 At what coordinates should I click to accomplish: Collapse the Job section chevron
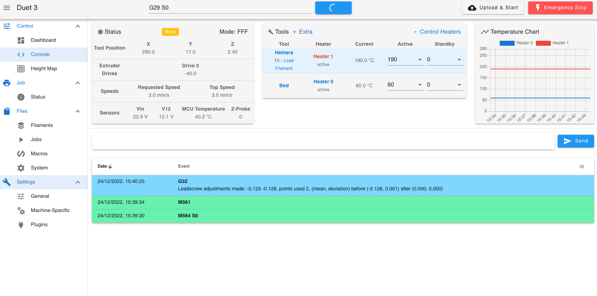pos(78,83)
